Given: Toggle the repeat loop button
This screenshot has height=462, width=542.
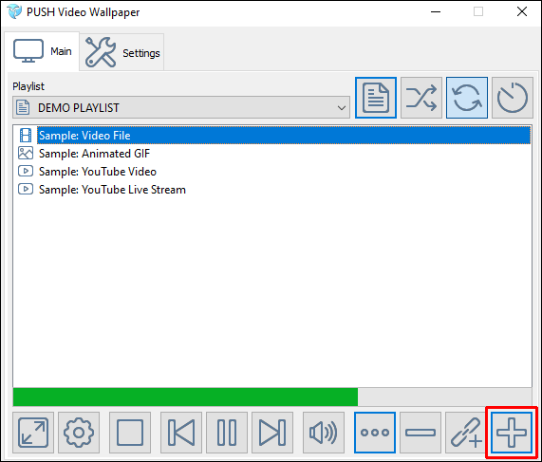Looking at the screenshot, I should tap(467, 98).
